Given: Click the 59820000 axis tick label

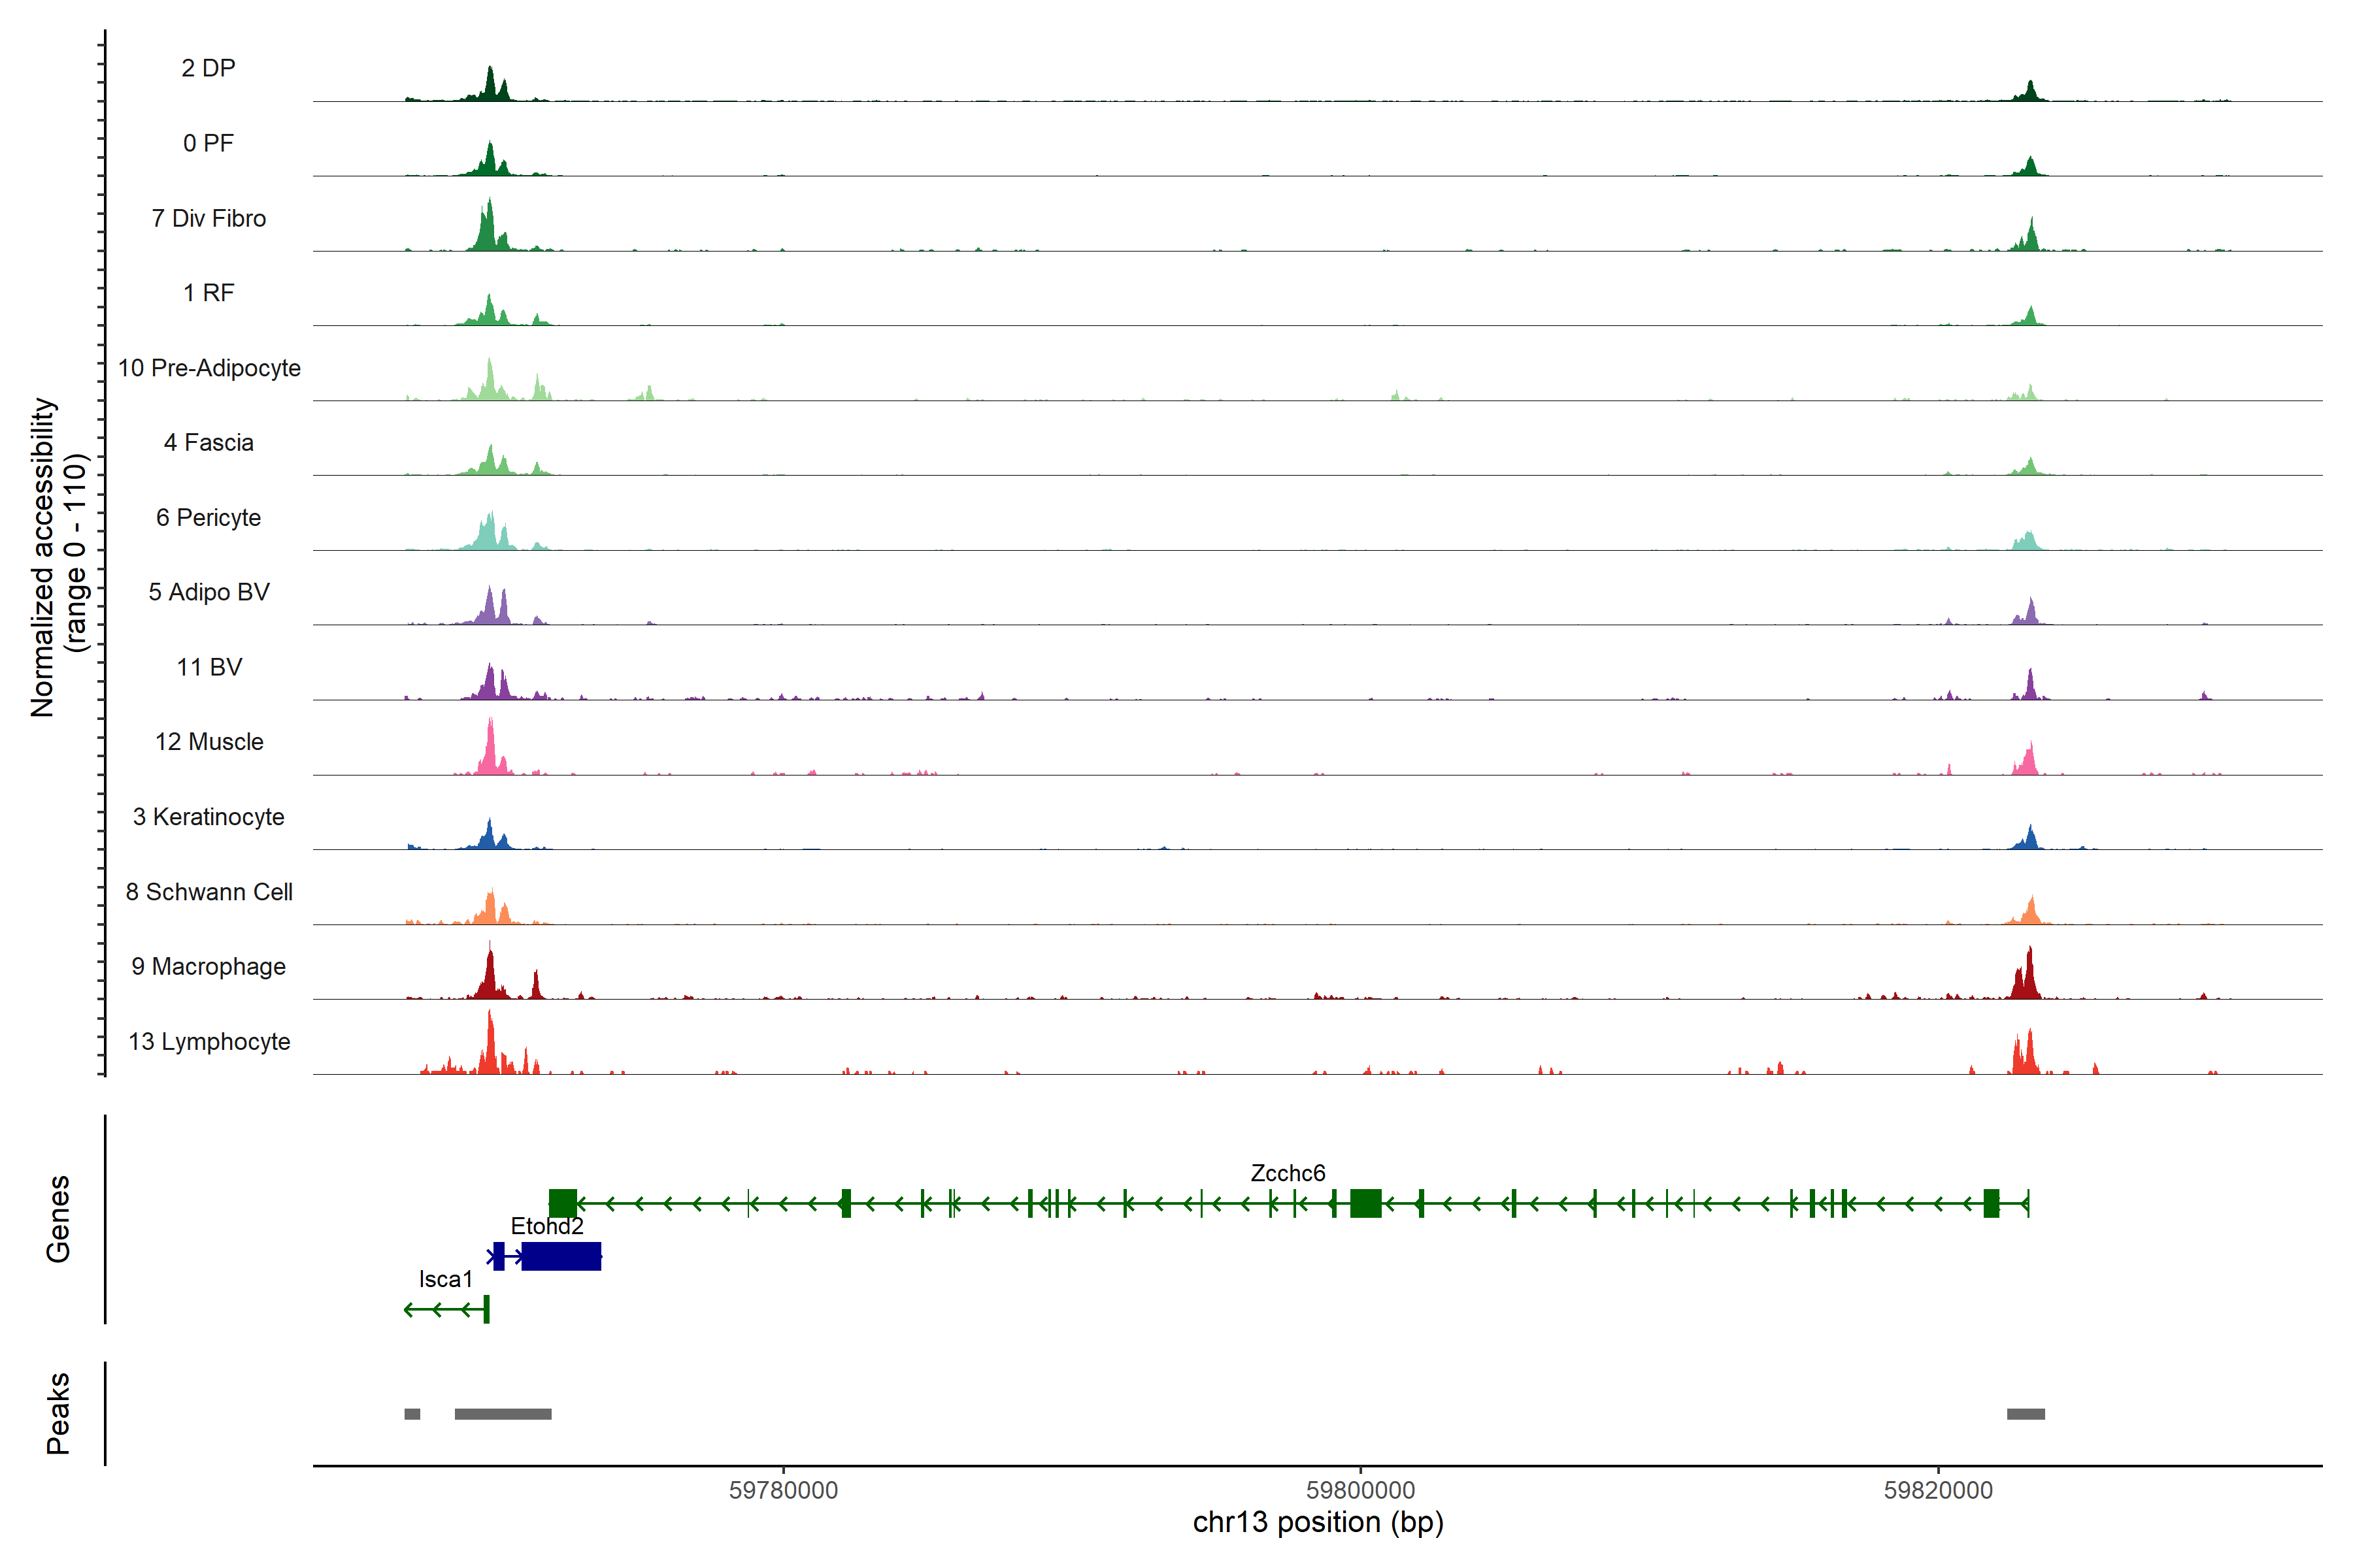Looking at the screenshot, I should 1938,1490.
